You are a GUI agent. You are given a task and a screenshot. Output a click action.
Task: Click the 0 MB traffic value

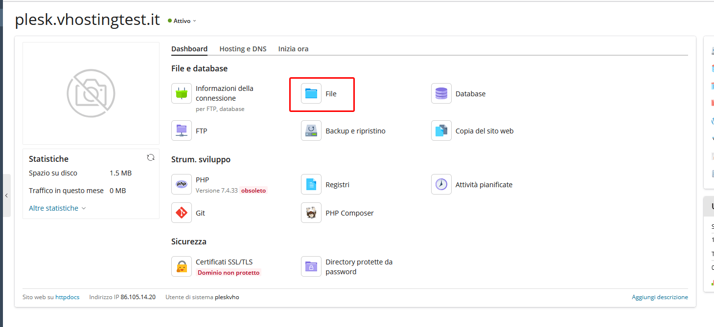[117, 191]
